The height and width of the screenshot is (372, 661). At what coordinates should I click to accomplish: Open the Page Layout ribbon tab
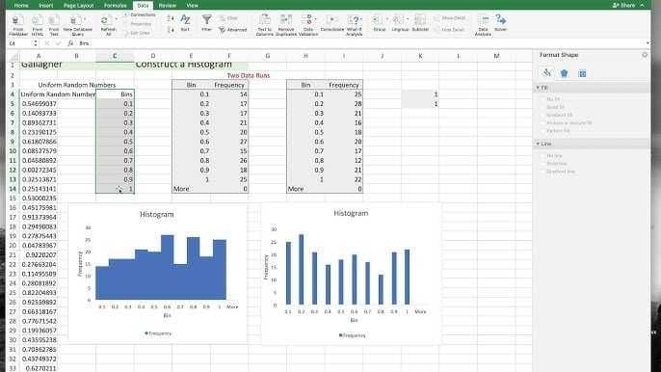[78, 6]
